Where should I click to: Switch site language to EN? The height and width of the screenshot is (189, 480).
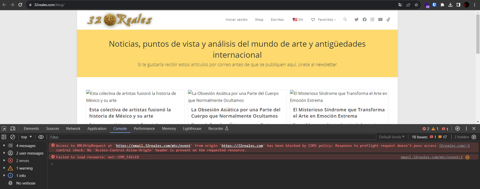[x=298, y=19]
